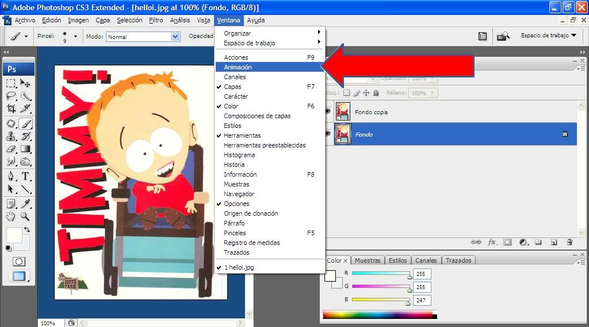This screenshot has height=327, width=589.
Task: Toggle Quick Mask mode
Action: (19, 262)
